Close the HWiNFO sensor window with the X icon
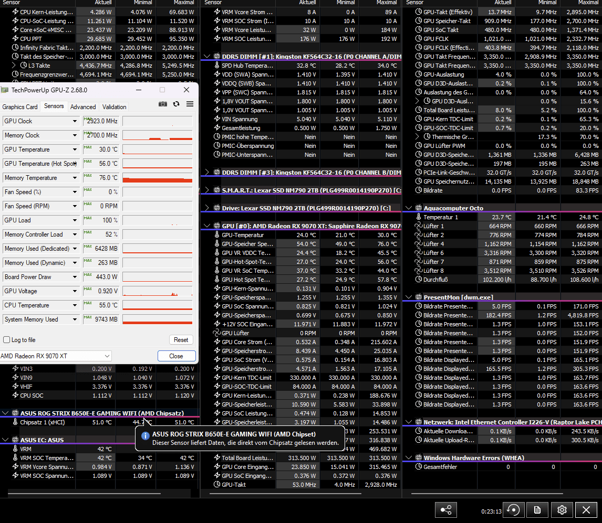602x523 pixels. pyautogui.click(x=586, y=510)
